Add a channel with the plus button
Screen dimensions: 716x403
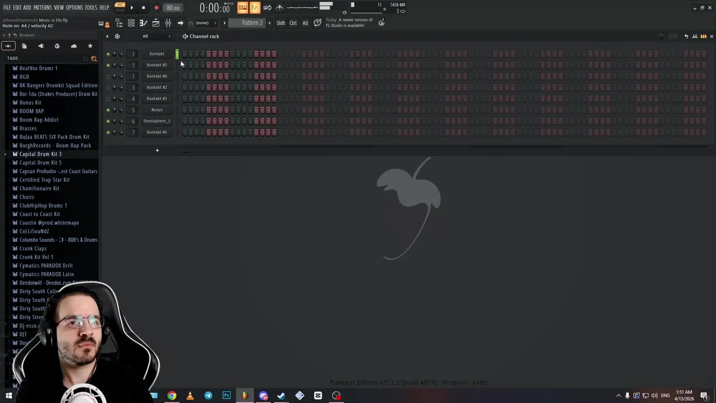tap(157, 150)
